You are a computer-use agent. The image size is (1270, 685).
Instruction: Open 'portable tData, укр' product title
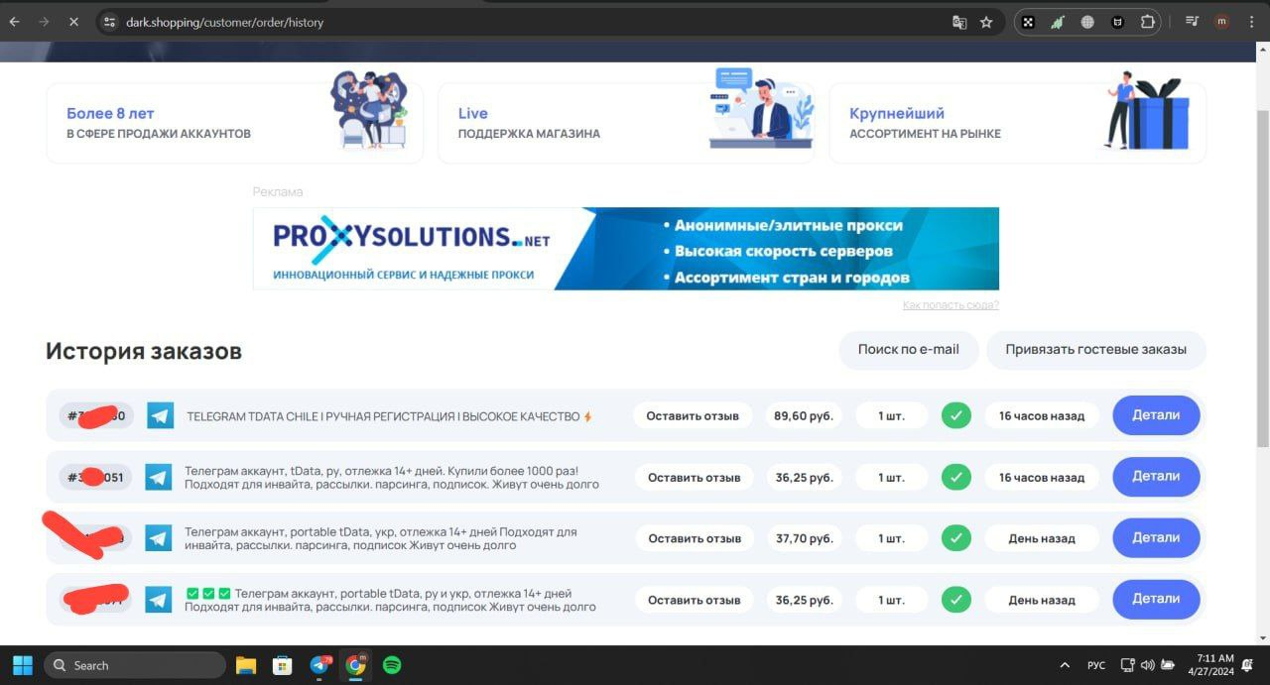381,538
